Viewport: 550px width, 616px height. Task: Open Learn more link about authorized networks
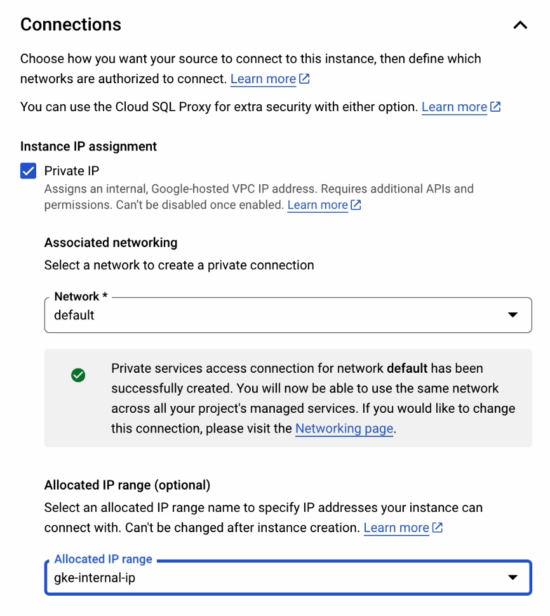pyautogui.click(x=263, y=79)
